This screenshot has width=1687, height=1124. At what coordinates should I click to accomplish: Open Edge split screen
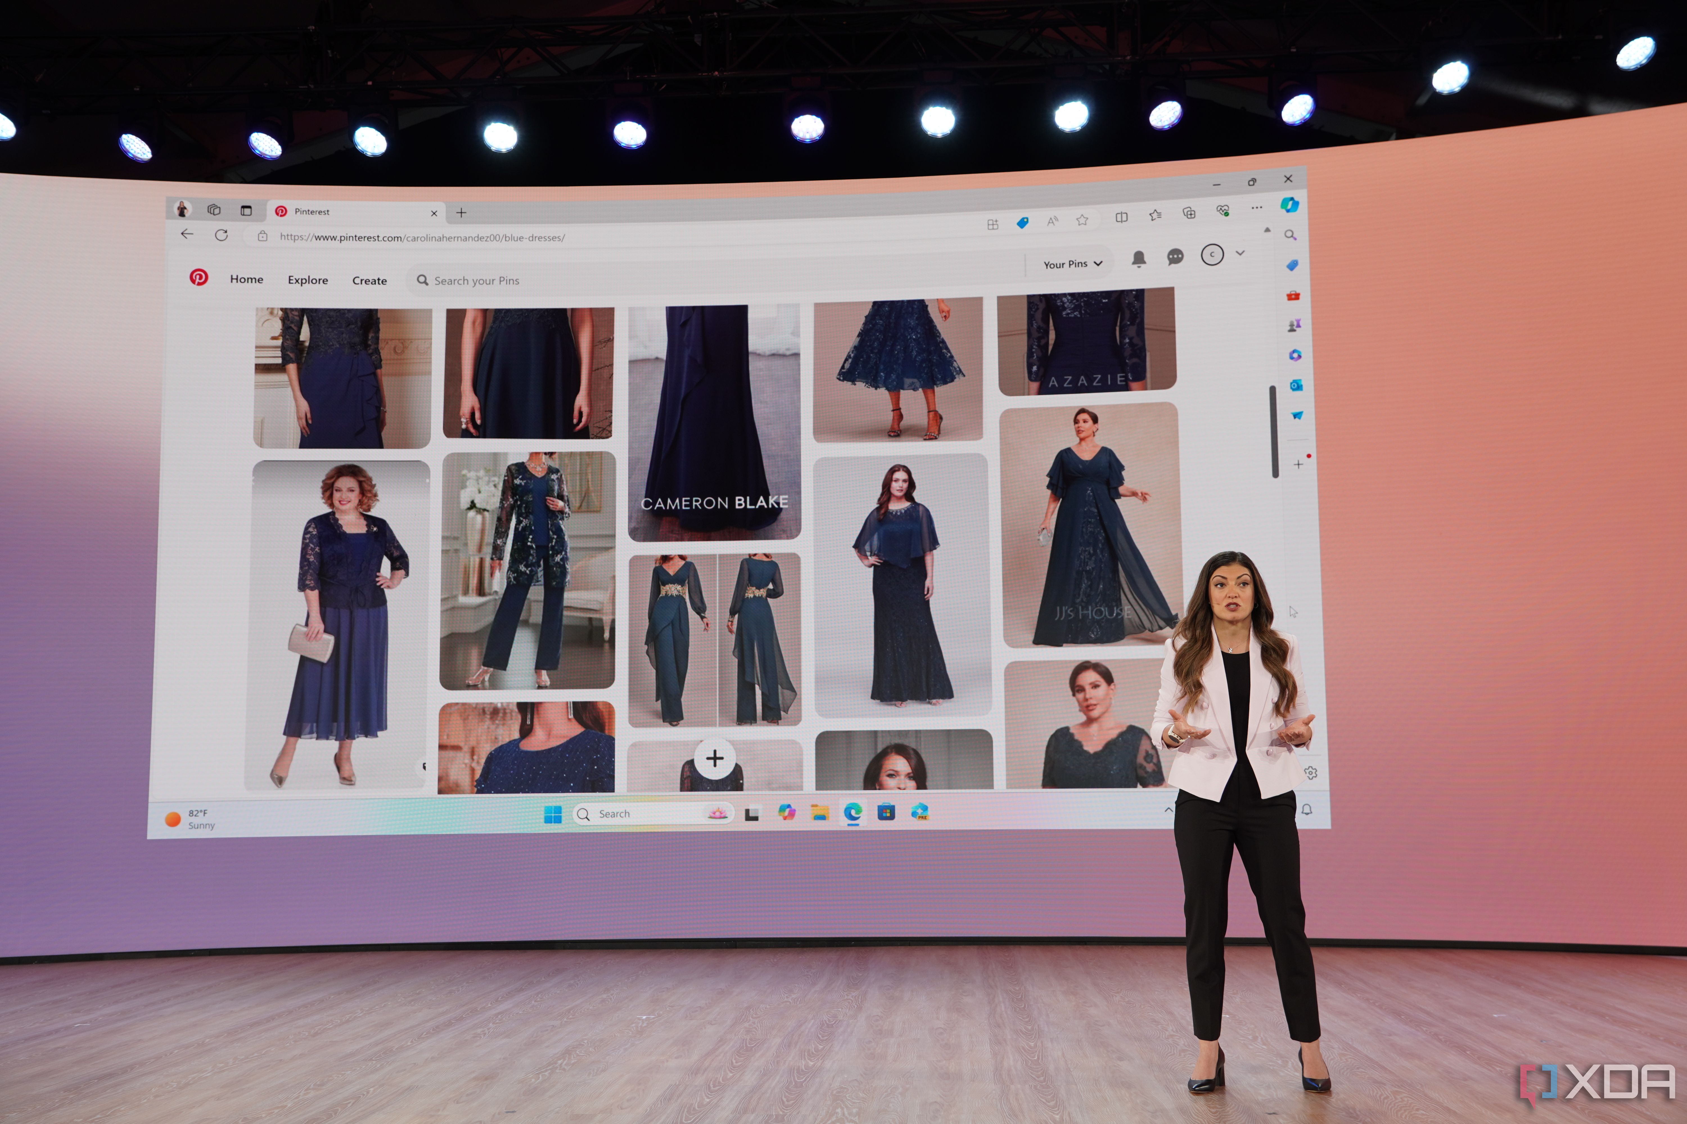pyautogui.click(x=1122, y=217)
